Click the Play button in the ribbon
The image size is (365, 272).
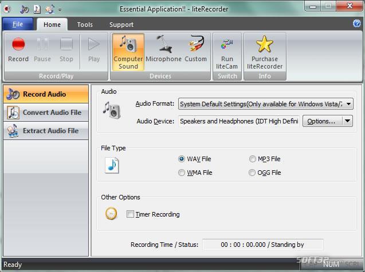[x=94, y=50]
